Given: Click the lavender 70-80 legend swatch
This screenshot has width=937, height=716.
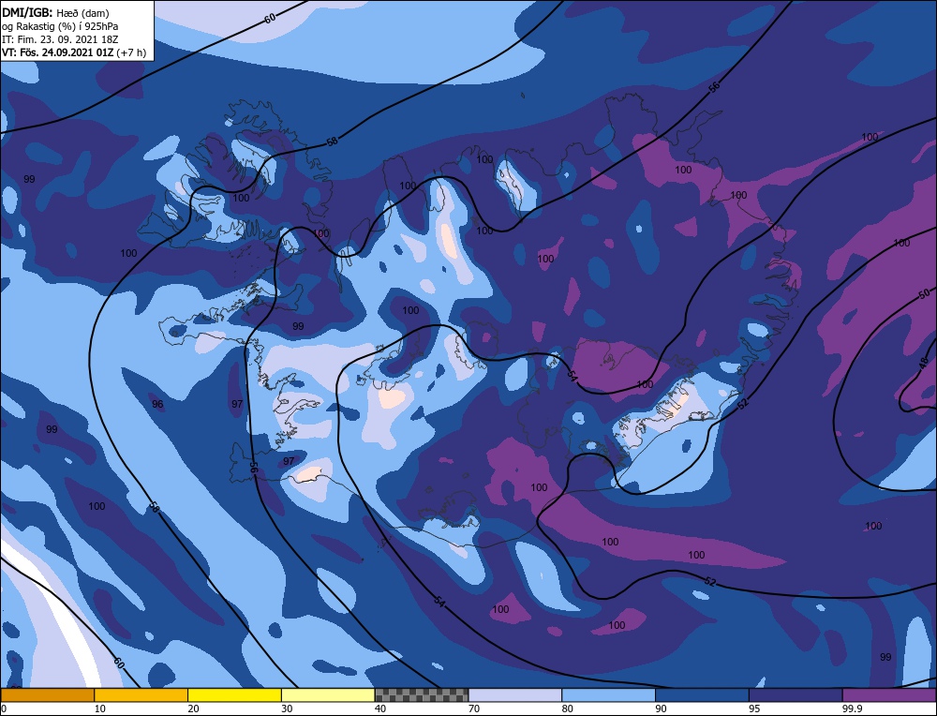Looking at the screenshot, I should [515, 694].
